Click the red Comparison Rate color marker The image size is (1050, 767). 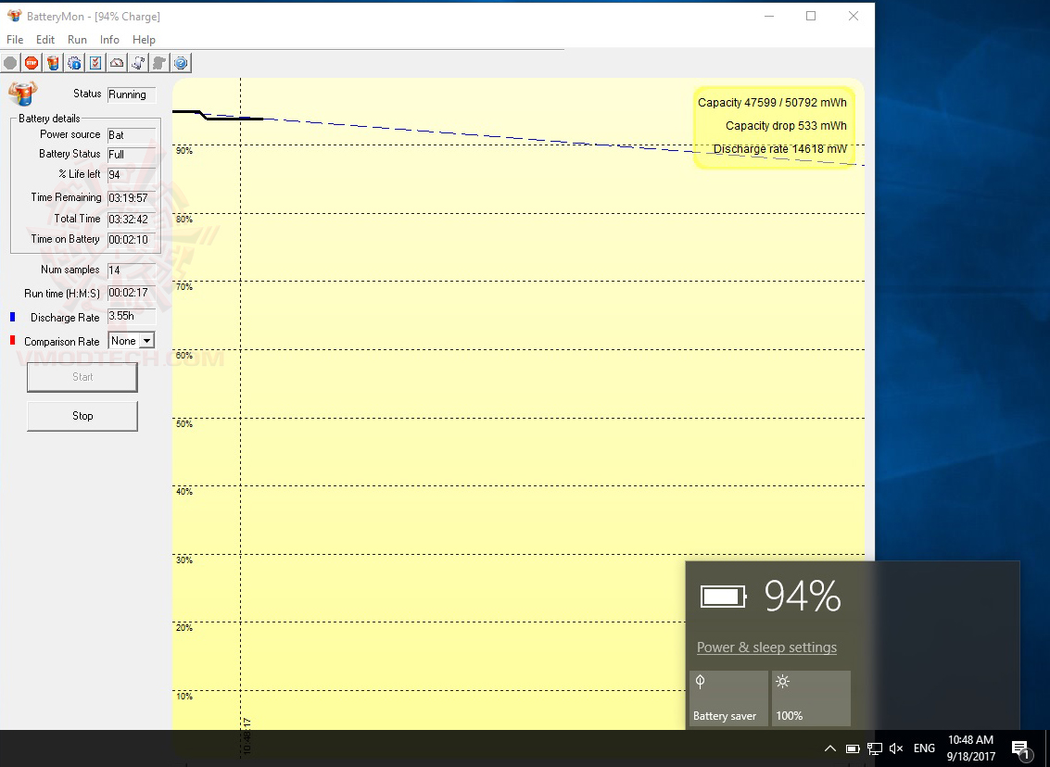[x=12, y=340]
